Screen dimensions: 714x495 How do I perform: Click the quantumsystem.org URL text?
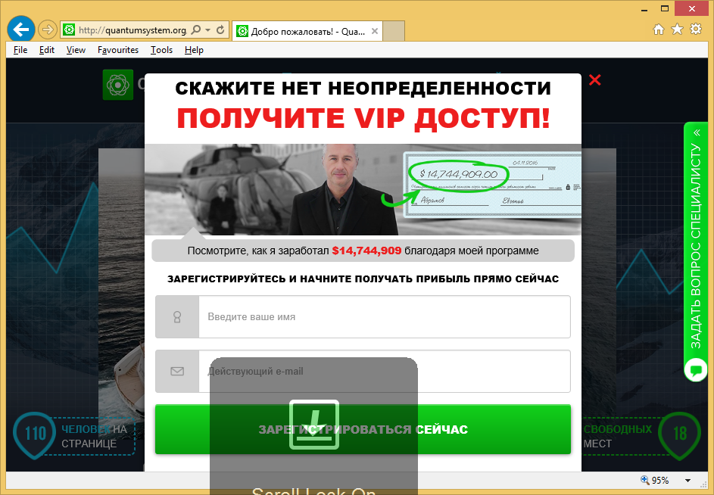click(132, 30)
